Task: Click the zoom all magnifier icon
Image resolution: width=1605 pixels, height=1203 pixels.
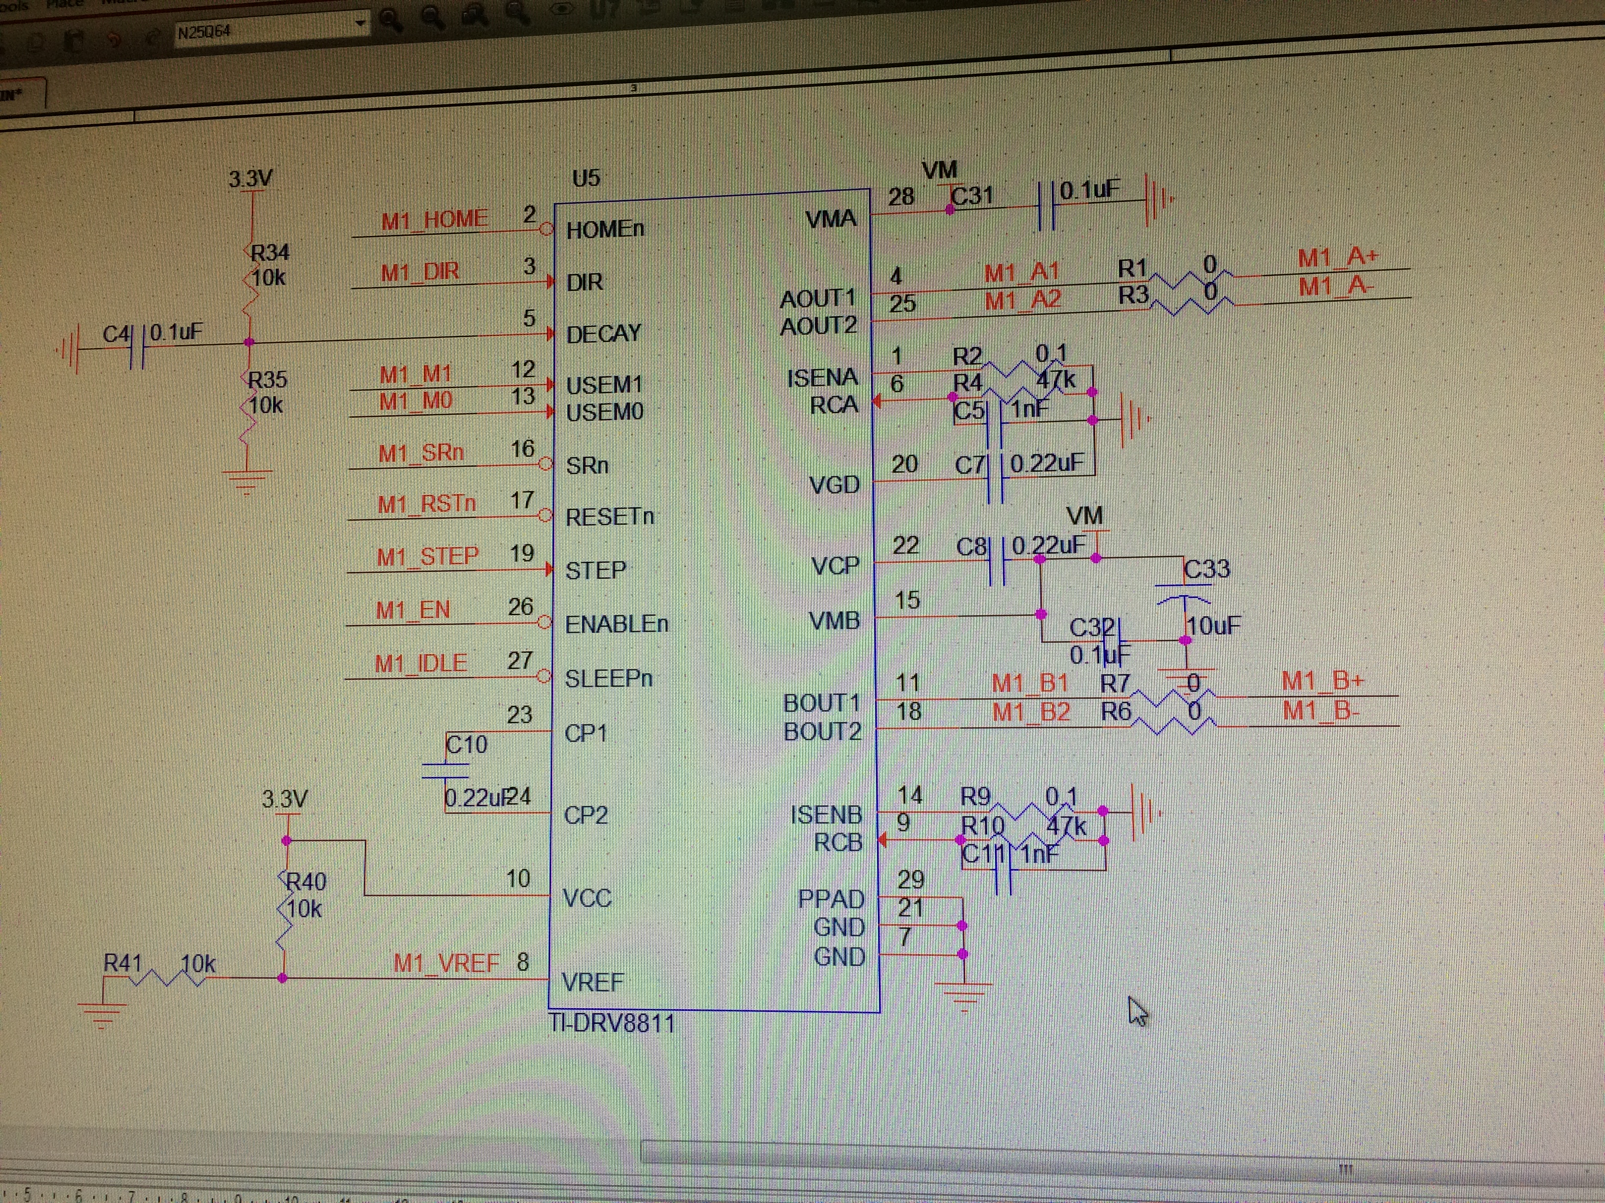Action: pyautogui.click(x=517, y=12)
